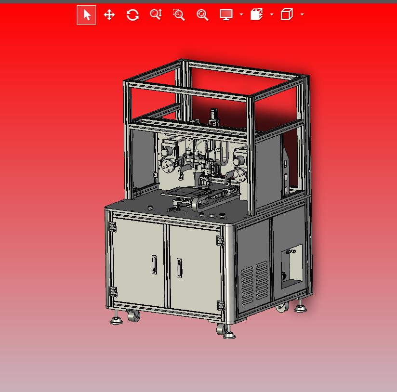Image resolution: width=397 pixels, height=392 pixels.
Task: Choose the dynamic zoom in/out tool
Action: click(x=156, y=14)
